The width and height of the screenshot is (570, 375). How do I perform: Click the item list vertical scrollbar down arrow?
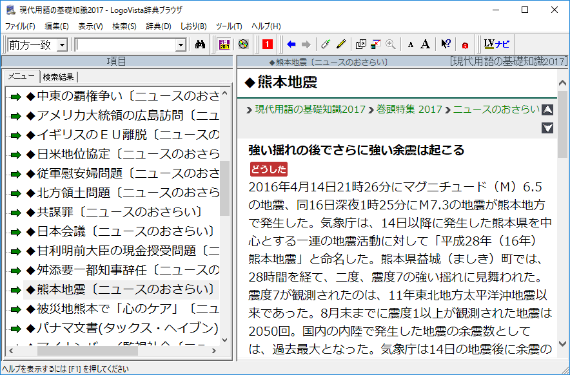coord(224,340)
